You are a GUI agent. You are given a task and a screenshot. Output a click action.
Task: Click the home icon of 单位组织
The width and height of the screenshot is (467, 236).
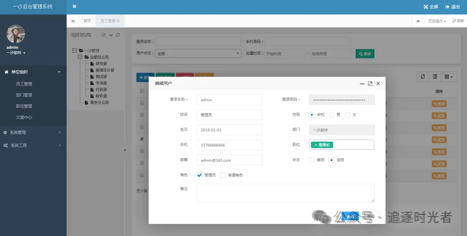pos(6,72)
